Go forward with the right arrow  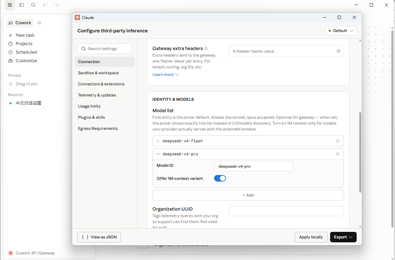56,5
